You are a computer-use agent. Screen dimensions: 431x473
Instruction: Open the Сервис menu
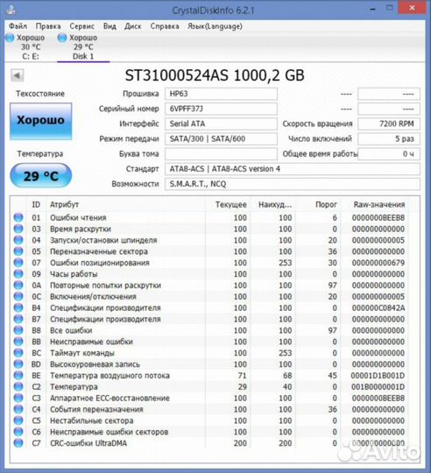click(82, 26)
